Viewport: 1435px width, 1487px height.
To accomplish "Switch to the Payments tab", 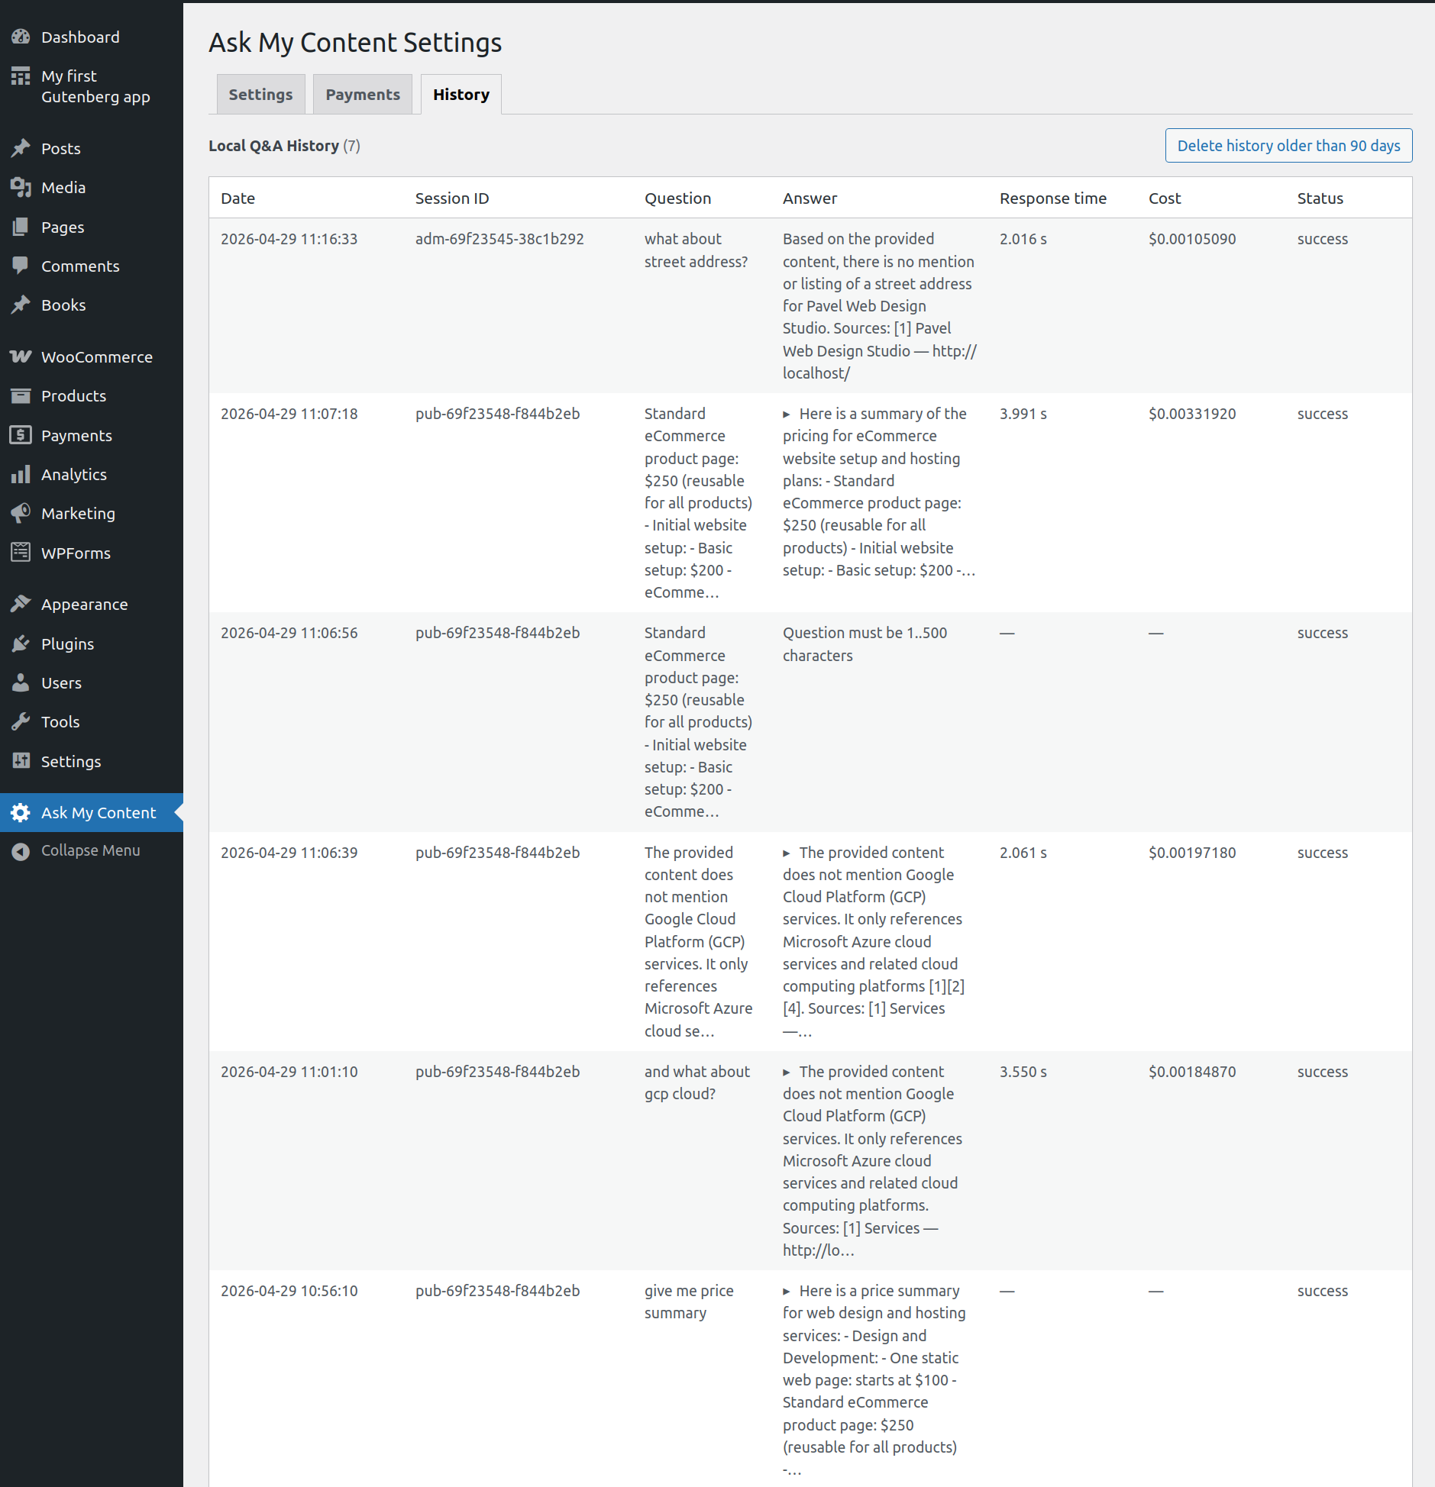I will 362,95.
